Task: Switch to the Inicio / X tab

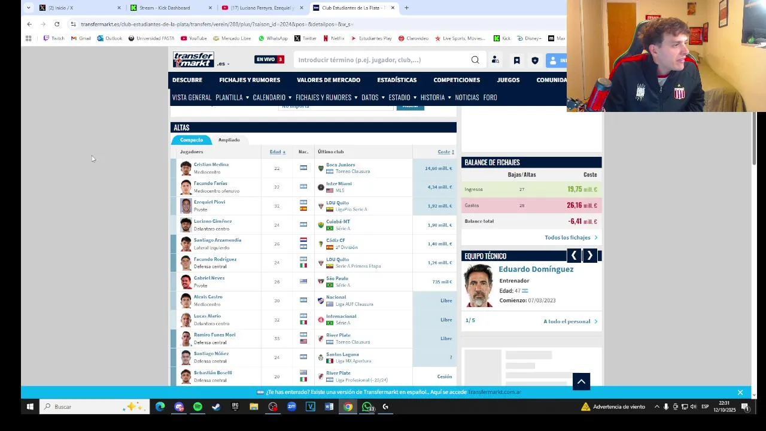Action: [x=80, y=8]
